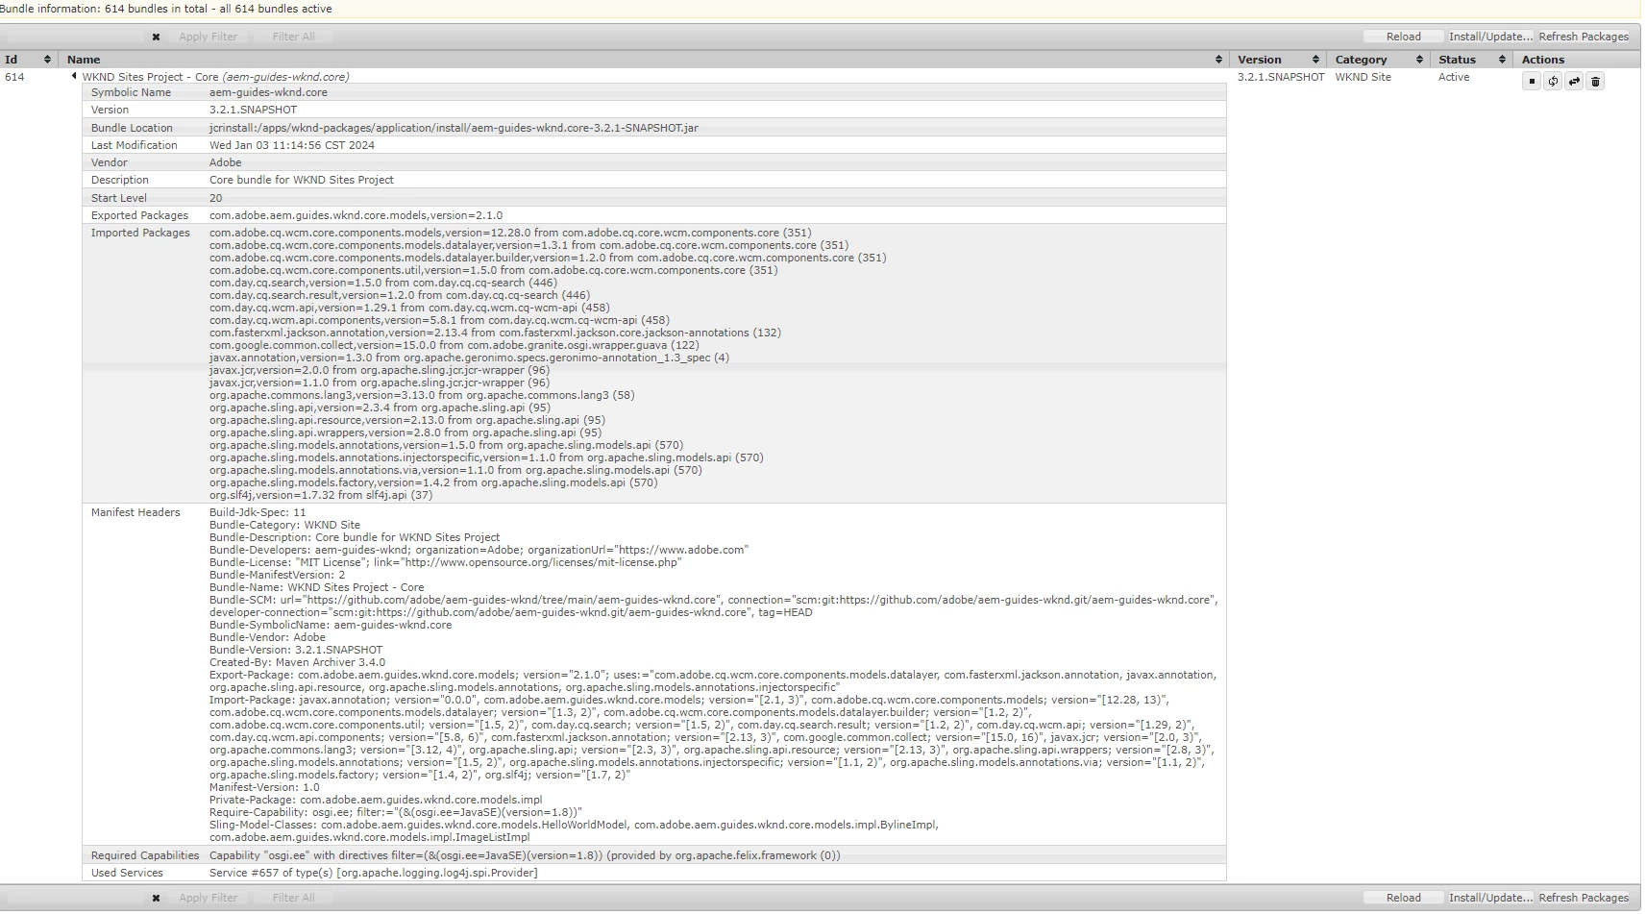
Task: Sort bundles using the Name column arrows
Action: [x=1218, y=60]
